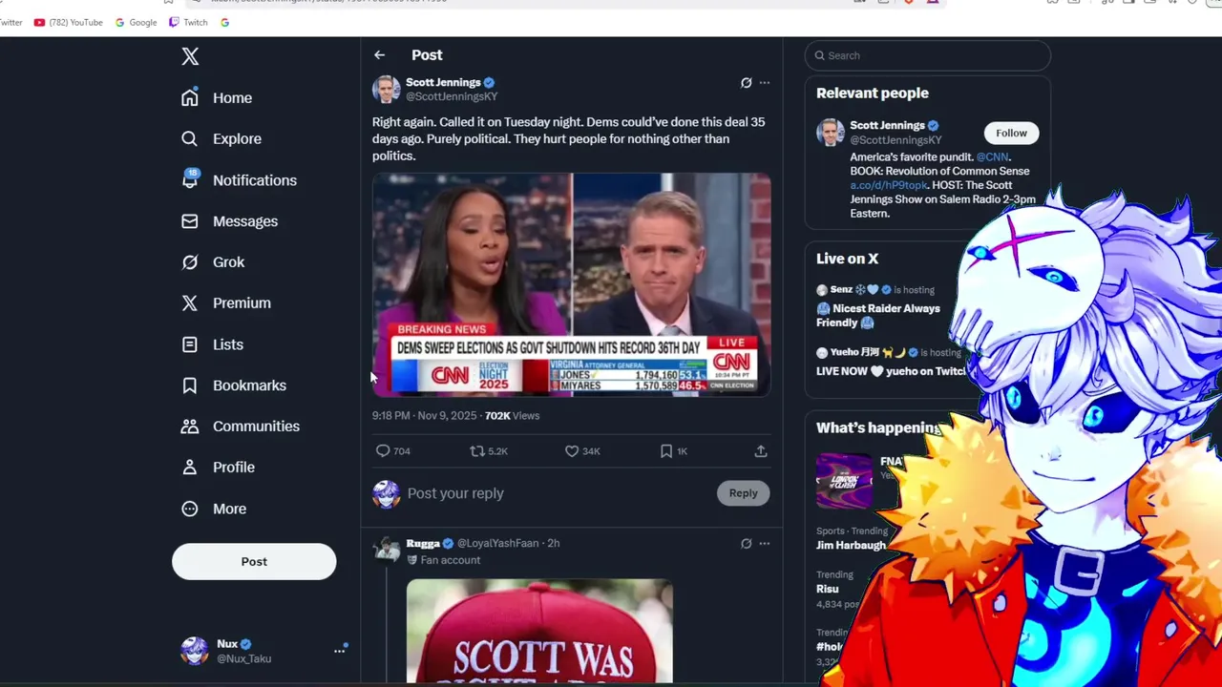Open Grok in the sidebar
1222x687 pixels.
click(214, 262)
